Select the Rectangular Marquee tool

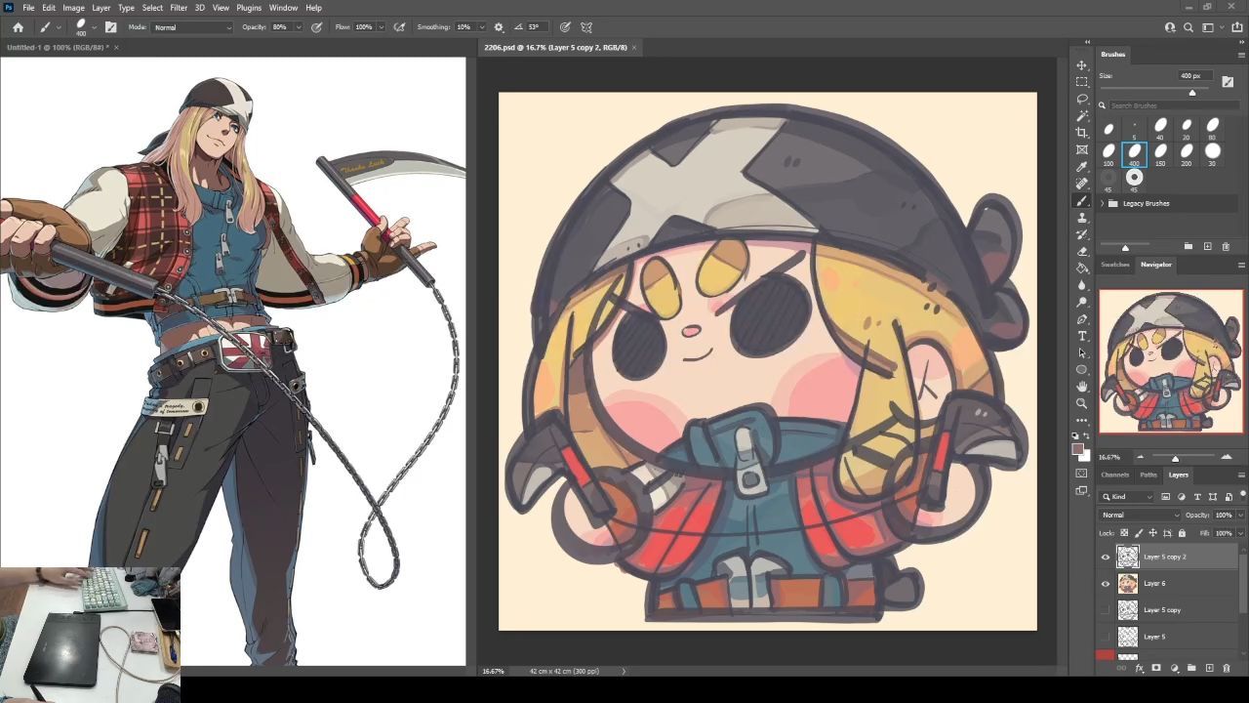click(1081, 82)
